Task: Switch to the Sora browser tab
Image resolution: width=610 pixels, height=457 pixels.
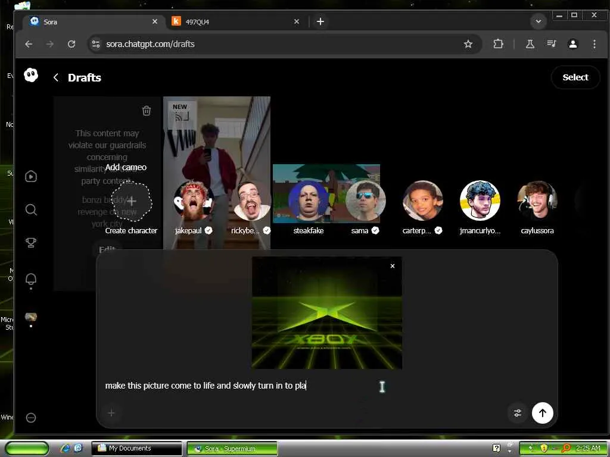Action: 94,22
